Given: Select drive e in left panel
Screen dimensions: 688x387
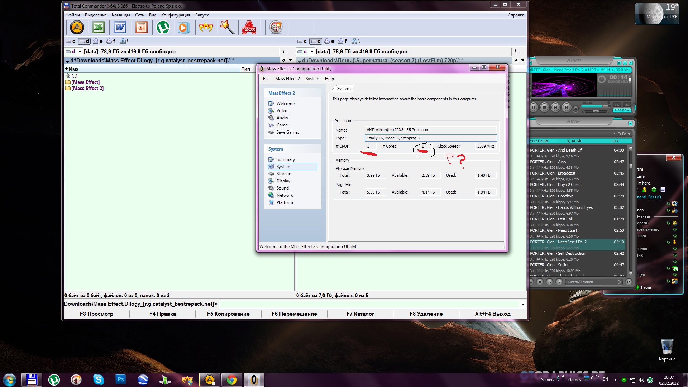Looking at the screenshot, I should [98, 41].
